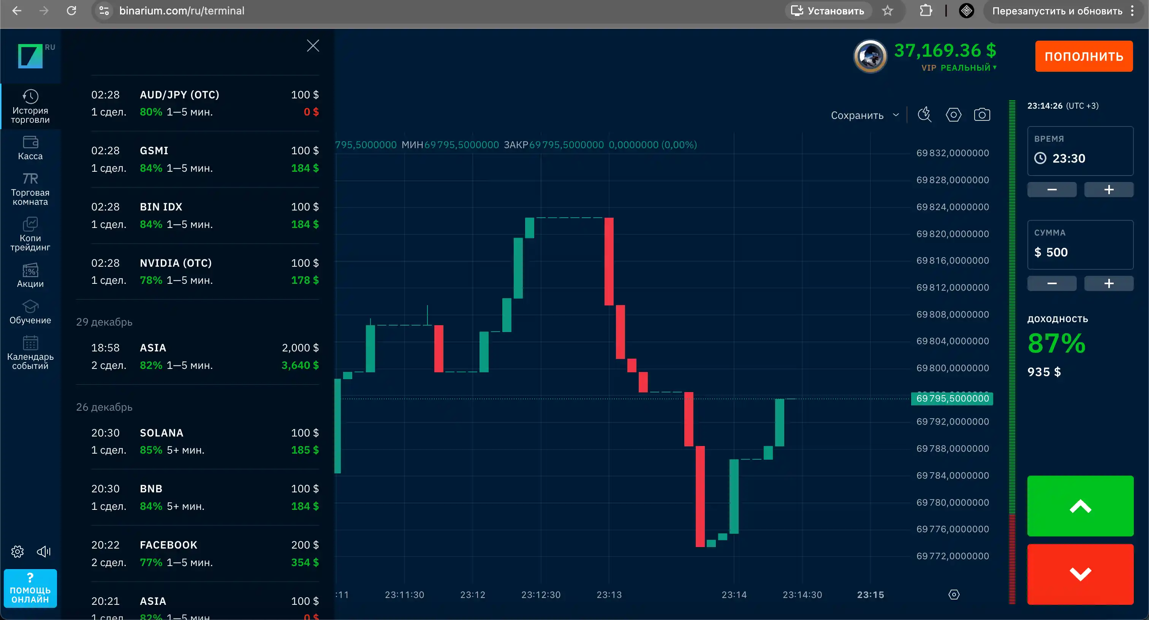Reload the browser page
1149x620 pixels.
[x=71, y=11]
